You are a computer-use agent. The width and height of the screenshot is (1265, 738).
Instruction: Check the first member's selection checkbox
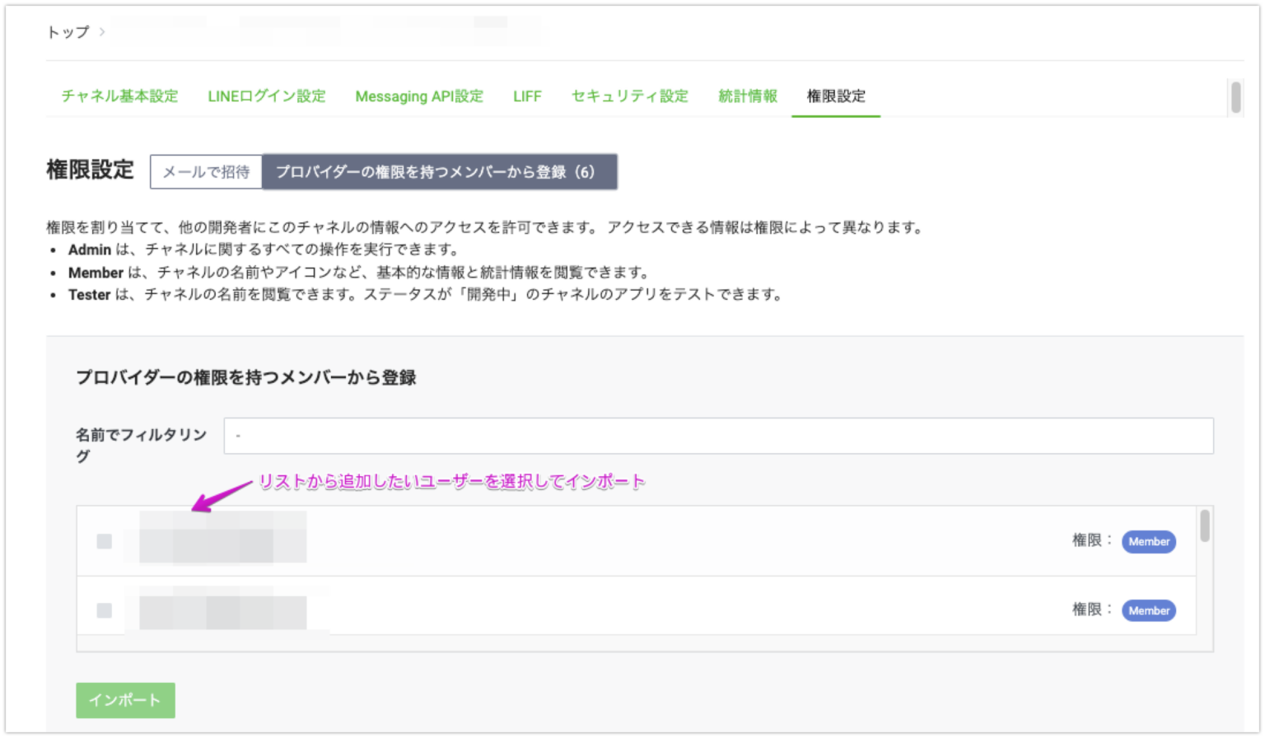tap(104, 541)
